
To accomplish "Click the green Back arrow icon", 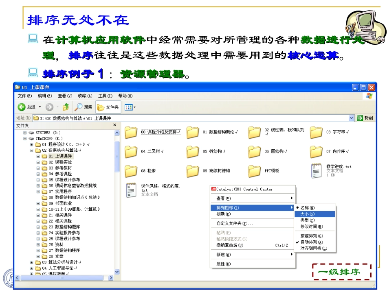I will click(x=22, y=107).
